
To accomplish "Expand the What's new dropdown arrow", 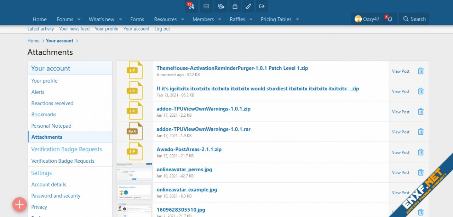I will click(x=120, y=20).
